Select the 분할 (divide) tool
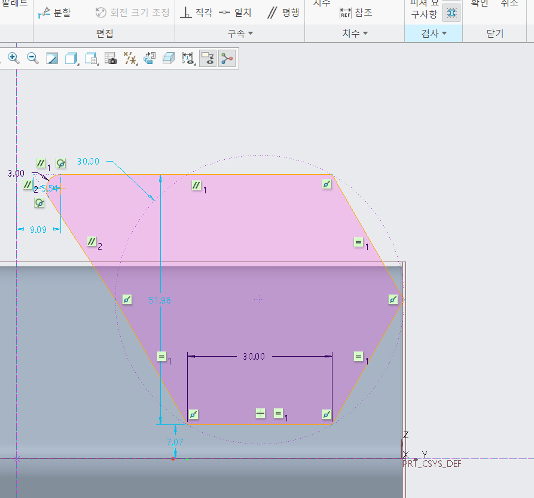Image resolution: width=534 pixels, height=498 pixels. click(54, 13)
